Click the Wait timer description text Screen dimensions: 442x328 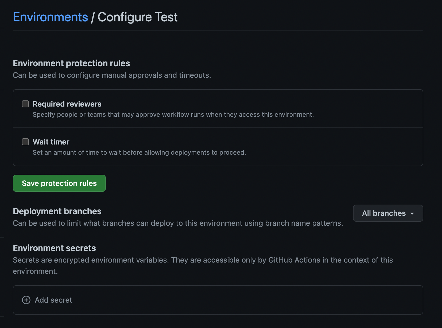tap(139, 153)
